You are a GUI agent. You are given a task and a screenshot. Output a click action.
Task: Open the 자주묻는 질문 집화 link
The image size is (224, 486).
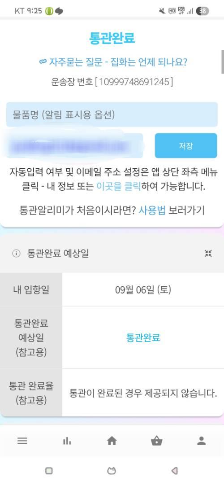118,62
